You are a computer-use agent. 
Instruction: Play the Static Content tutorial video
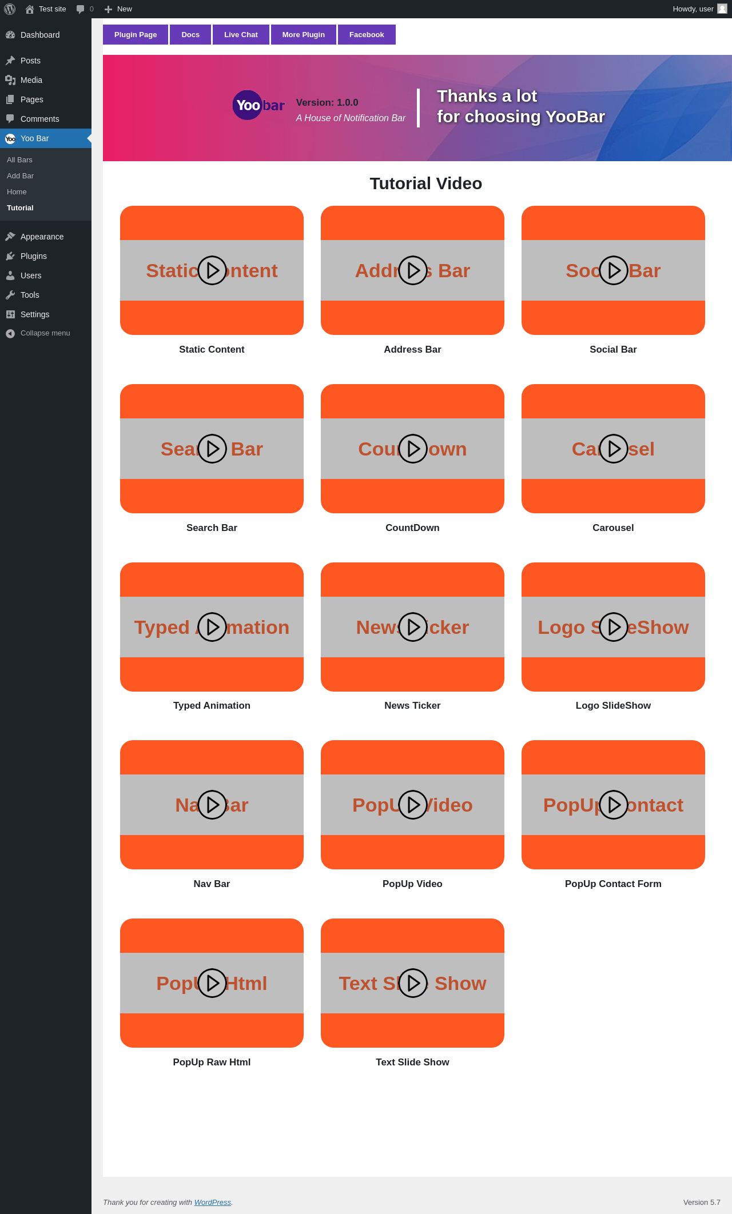(x=212, y=270)
